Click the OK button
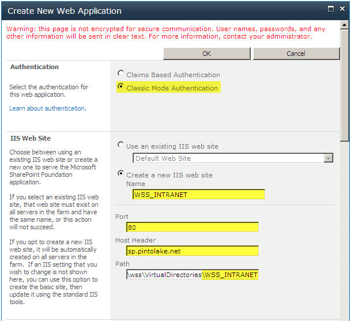Viewport: 351px width, 322px height. (x=206, y=54)
